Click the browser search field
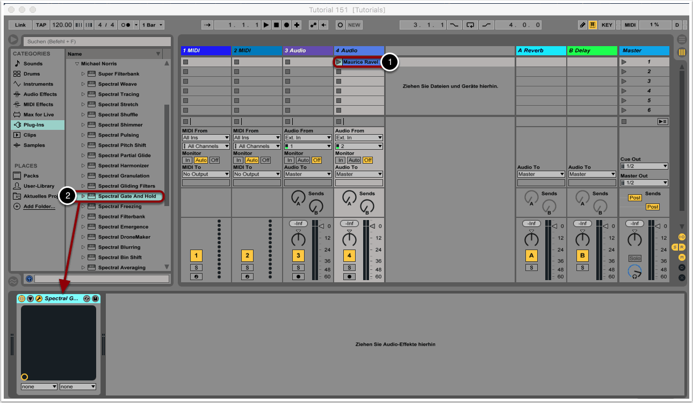The width and height of the screenshot is (693, 403). (97, 41)
